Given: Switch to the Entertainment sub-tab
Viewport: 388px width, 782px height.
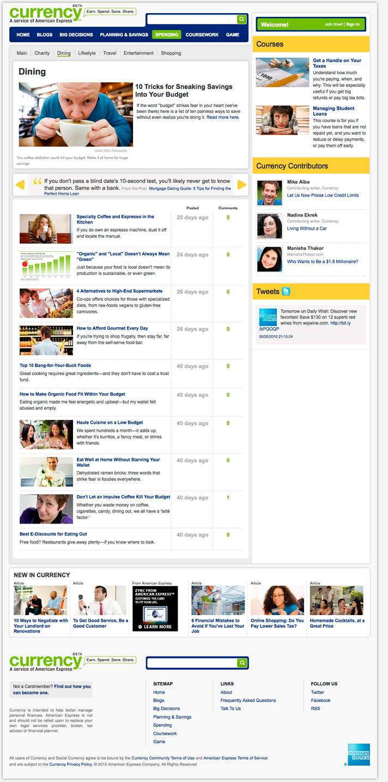Looking at the screenshot, I should pyautogui.click(x=138, y=53).
